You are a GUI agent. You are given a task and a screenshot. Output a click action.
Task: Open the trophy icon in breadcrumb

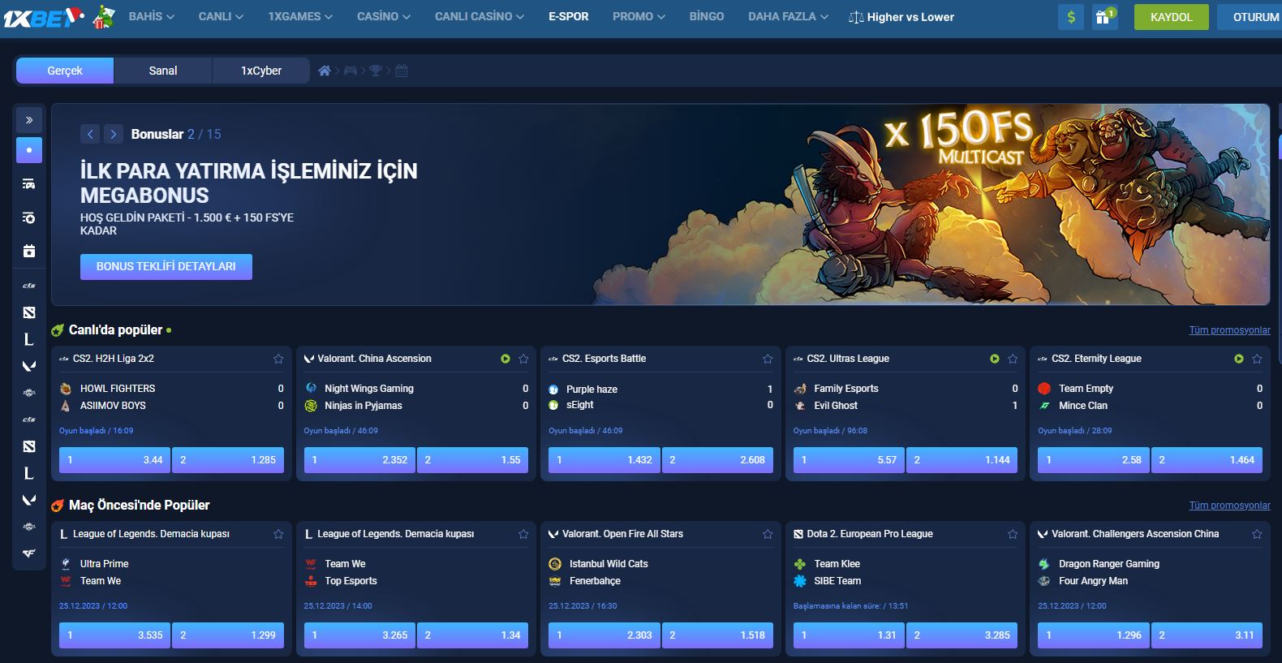(x=375, y=71)
